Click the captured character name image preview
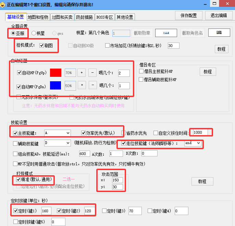 (219, 33)
